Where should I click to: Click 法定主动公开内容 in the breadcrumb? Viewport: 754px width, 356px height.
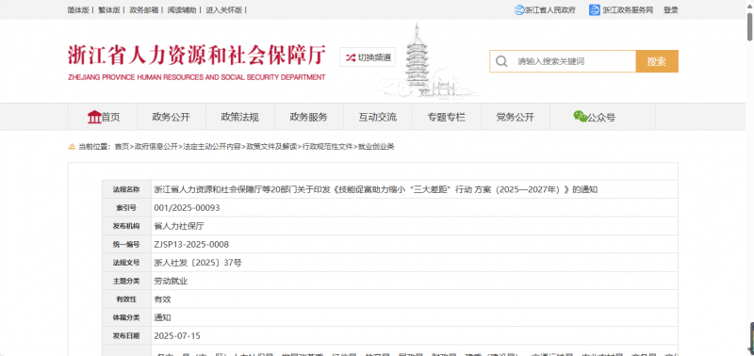pyautogui.click(x=212, y=147)
